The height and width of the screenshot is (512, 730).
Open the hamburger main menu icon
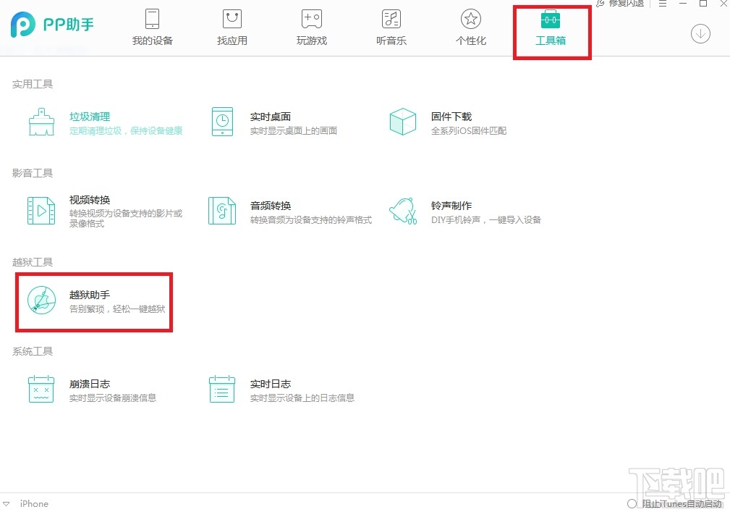click(662, 4)
